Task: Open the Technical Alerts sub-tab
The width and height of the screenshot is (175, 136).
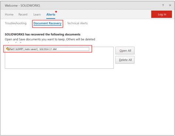Action: tap(78, 23)
